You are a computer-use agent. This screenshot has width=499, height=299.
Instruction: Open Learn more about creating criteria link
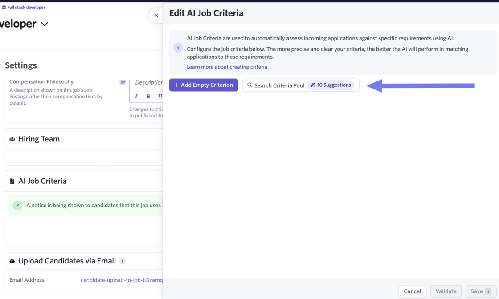pyautogui.click(x=227, y=67)
